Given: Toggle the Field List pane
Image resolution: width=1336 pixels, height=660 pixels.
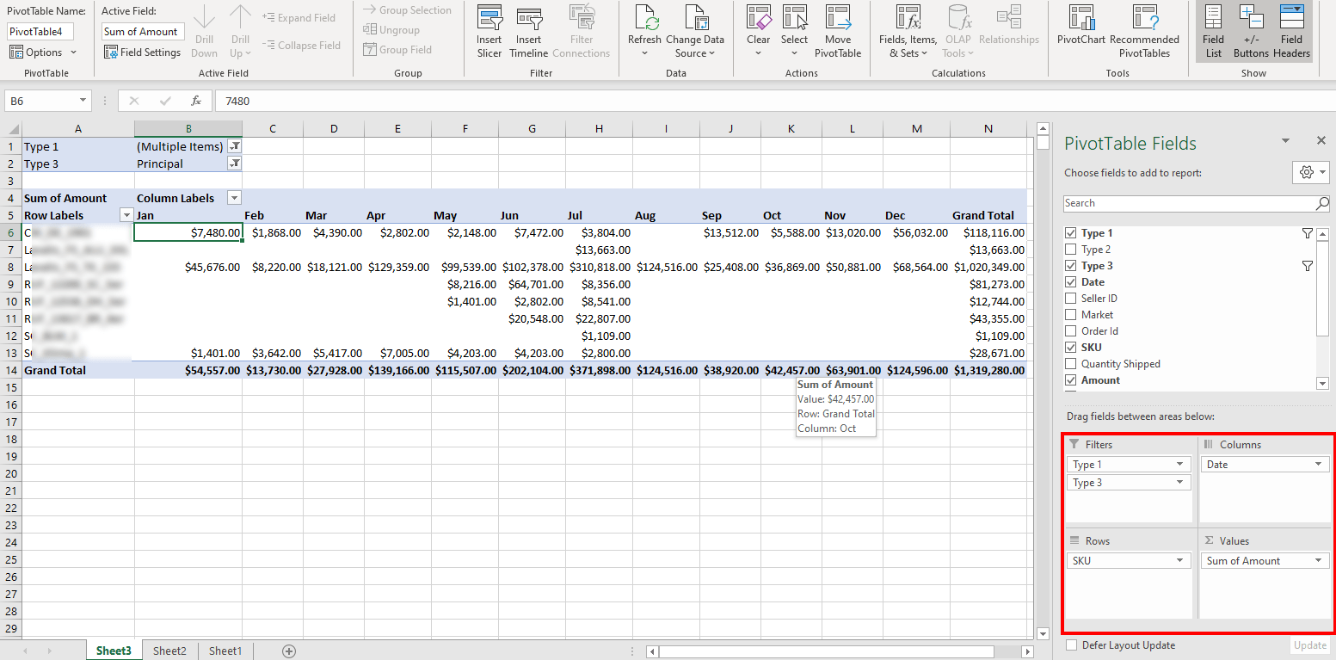Looking at the screenshot, I should point(1213,32).
